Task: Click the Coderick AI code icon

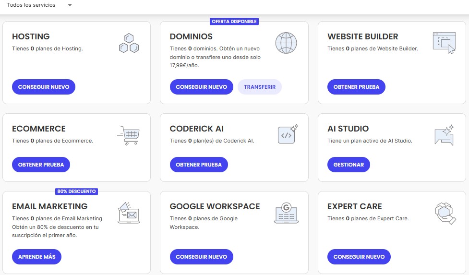Action: point(288,134)
